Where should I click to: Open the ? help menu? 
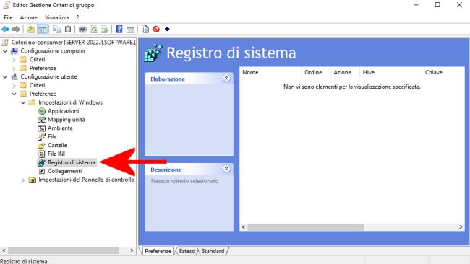coord(77,17)
